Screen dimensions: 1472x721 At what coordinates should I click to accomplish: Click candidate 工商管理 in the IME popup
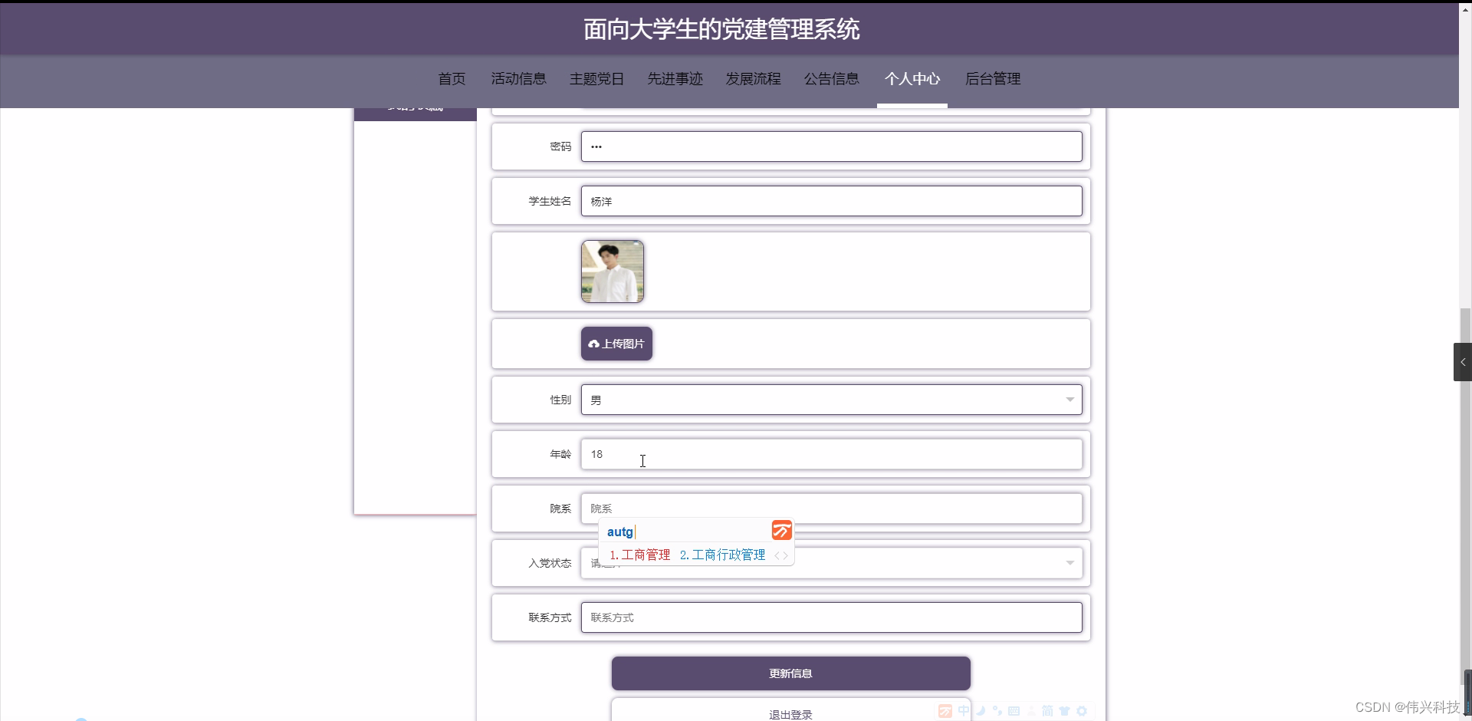click(x=646, y=555)
